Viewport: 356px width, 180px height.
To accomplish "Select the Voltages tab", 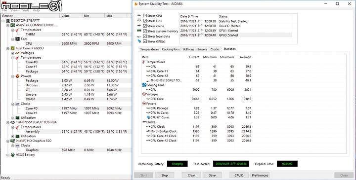I will 188,49.
